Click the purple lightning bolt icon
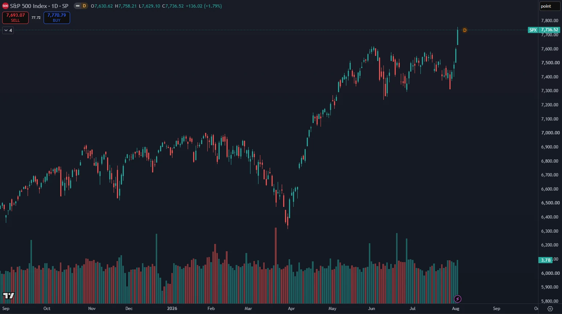 click(457, 299)
